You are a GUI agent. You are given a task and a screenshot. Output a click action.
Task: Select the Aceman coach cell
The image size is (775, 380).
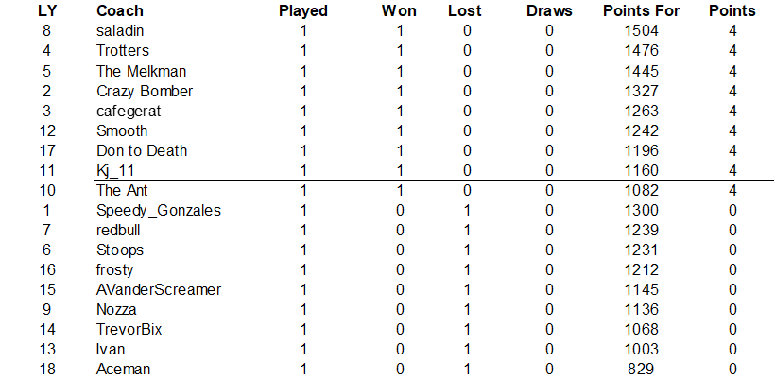click(x=124, y=369)
